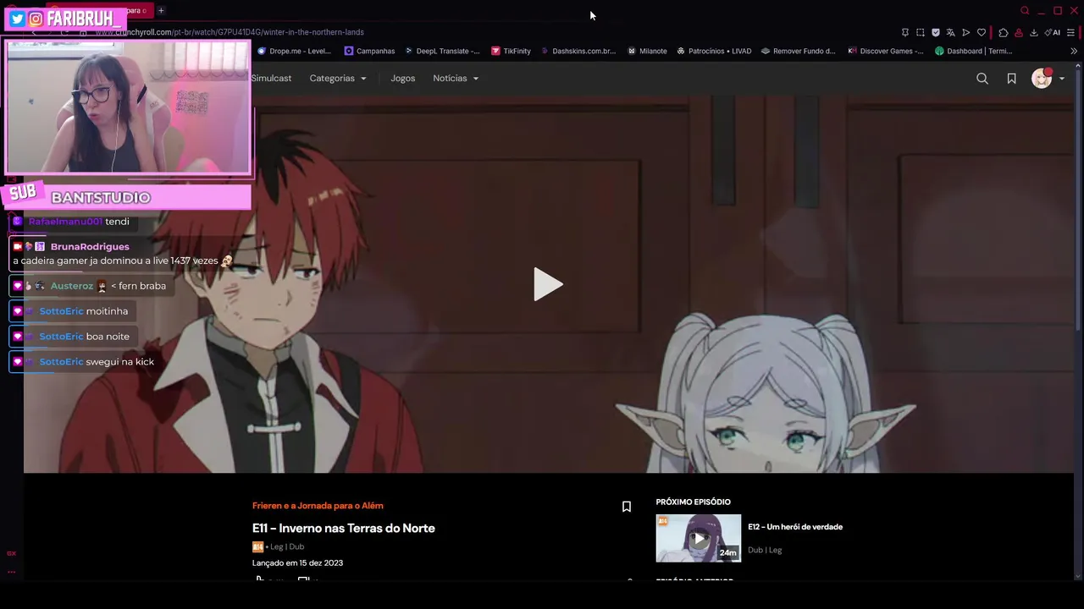Image resolution: width=1084 pixels, height=609 pixels.
Task: Click release date 'Lançado em 15 dez 2023'
Action: pyautogui.click(x=297, y=562)
